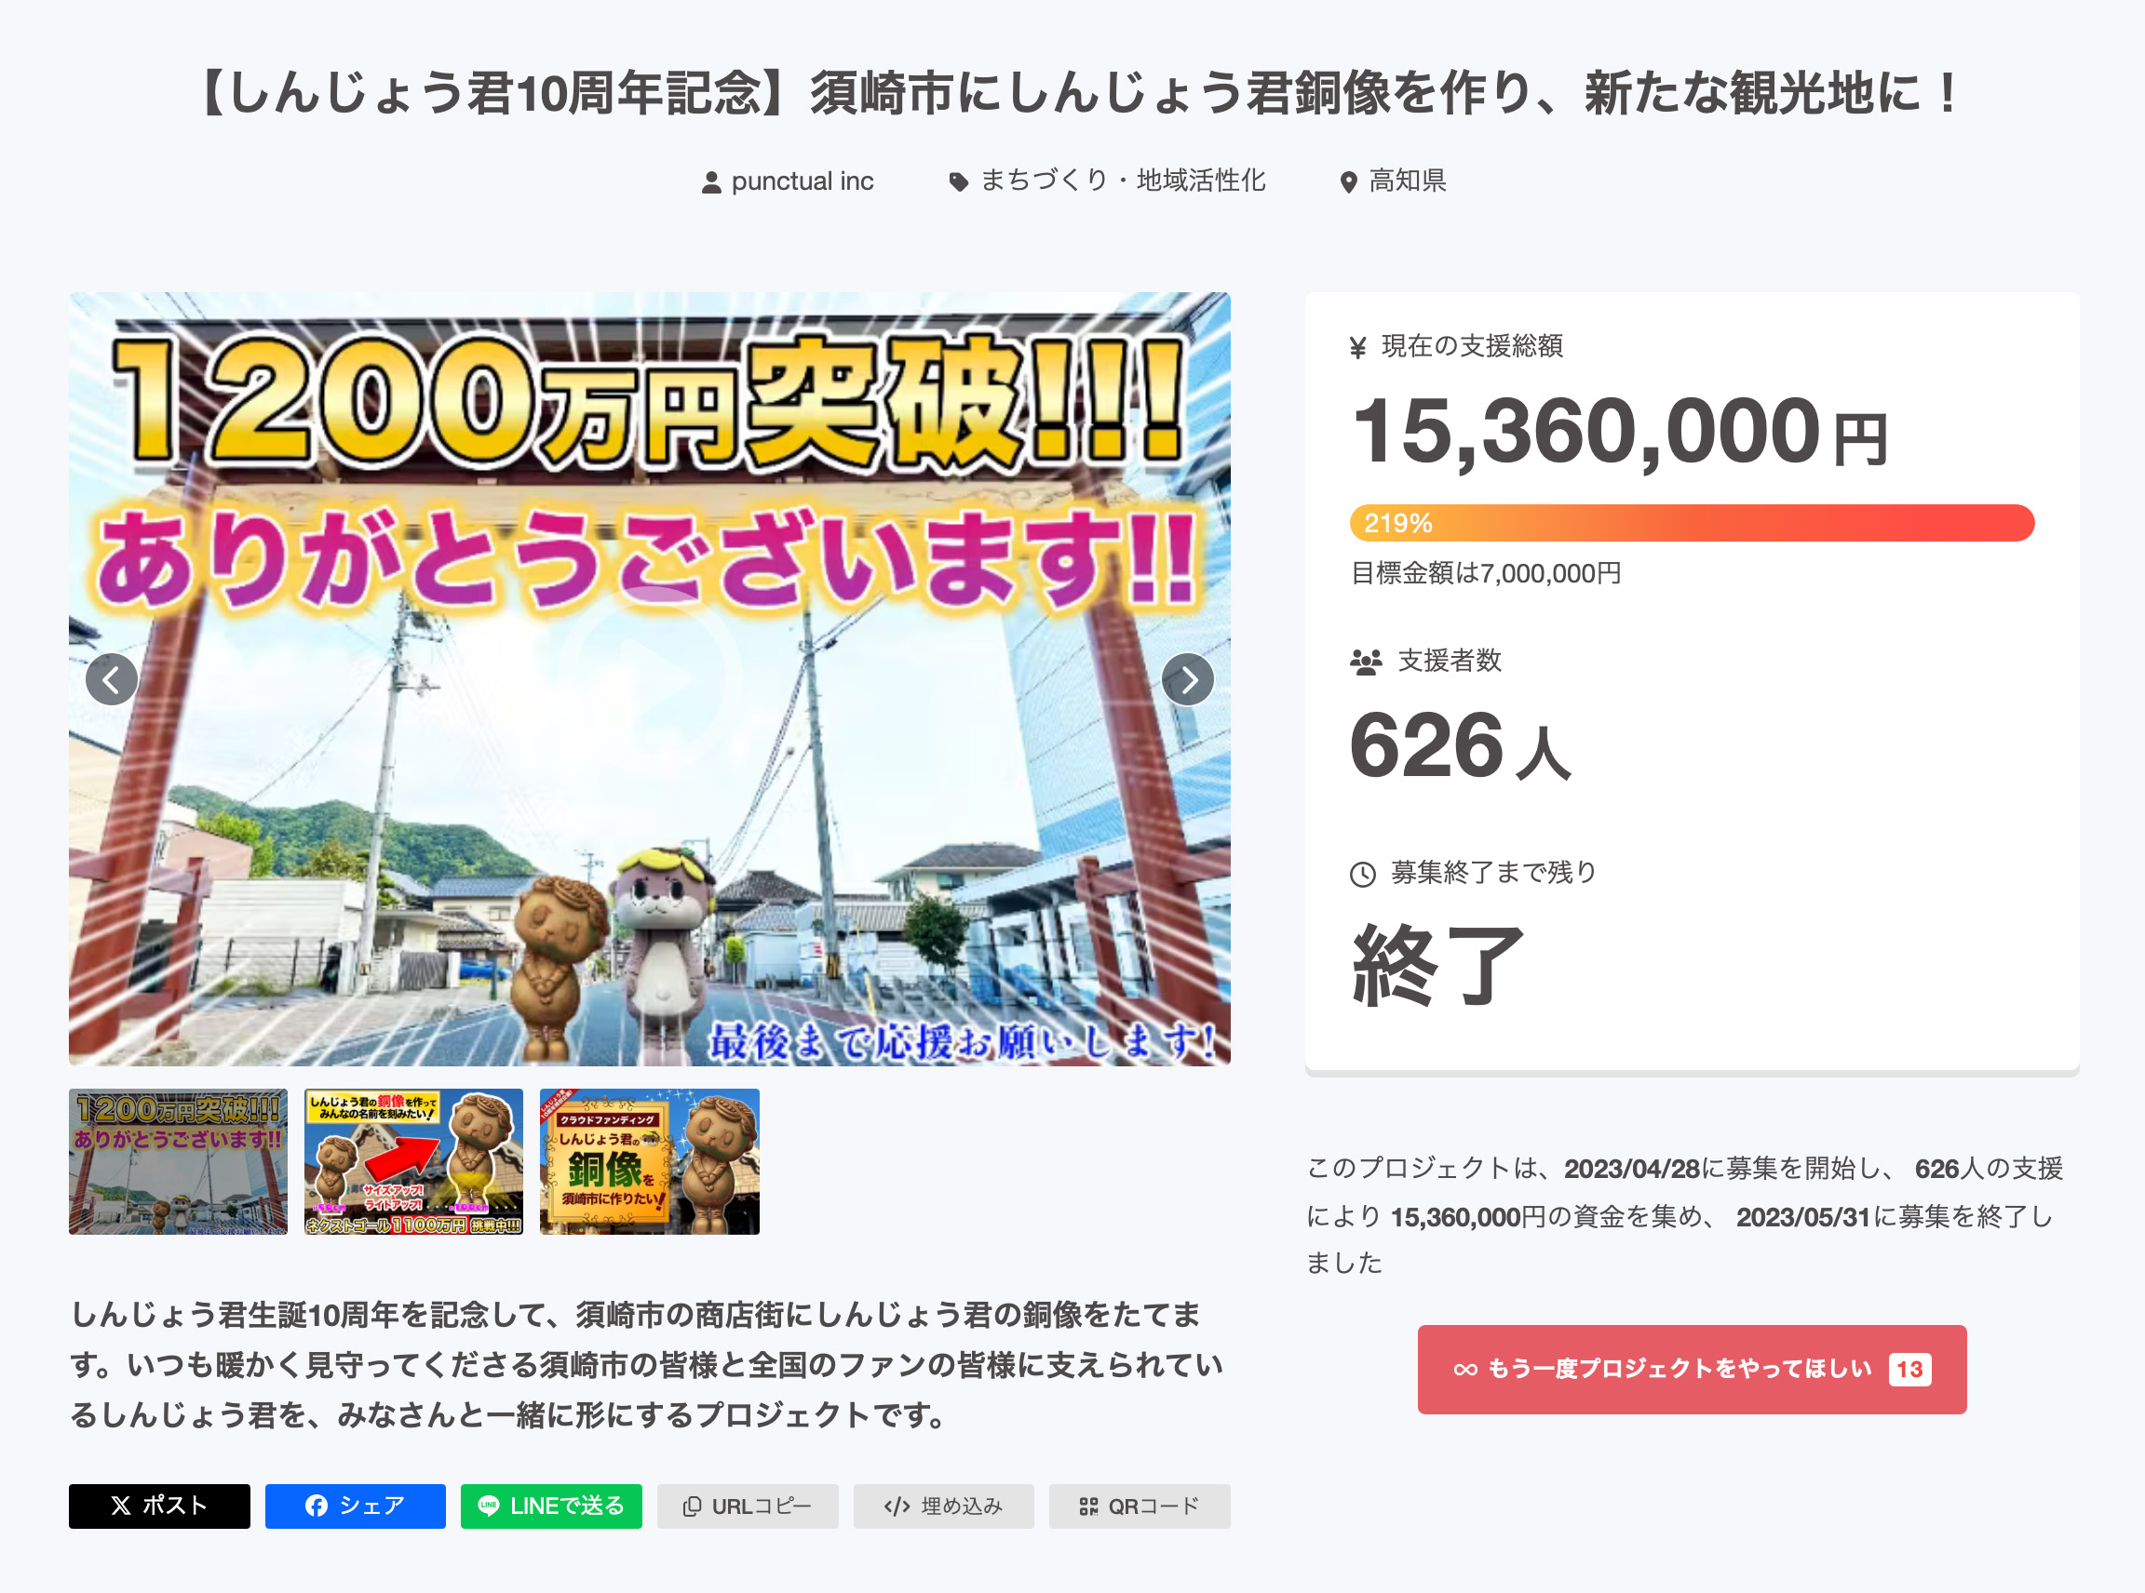Open the punctual inc creator link
The width and height of the screenshot is (2145, 1593).
point(802,181)
